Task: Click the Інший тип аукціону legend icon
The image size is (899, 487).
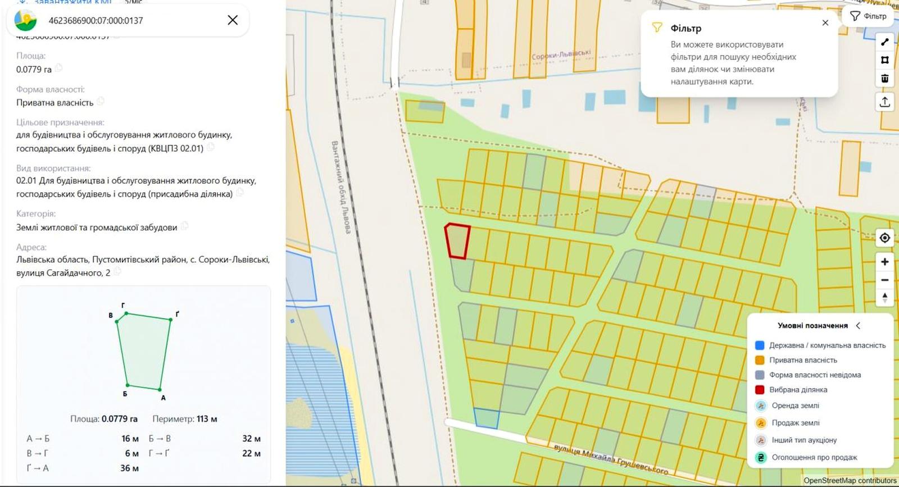Action: pyautogui.click(x=761, y=440)
